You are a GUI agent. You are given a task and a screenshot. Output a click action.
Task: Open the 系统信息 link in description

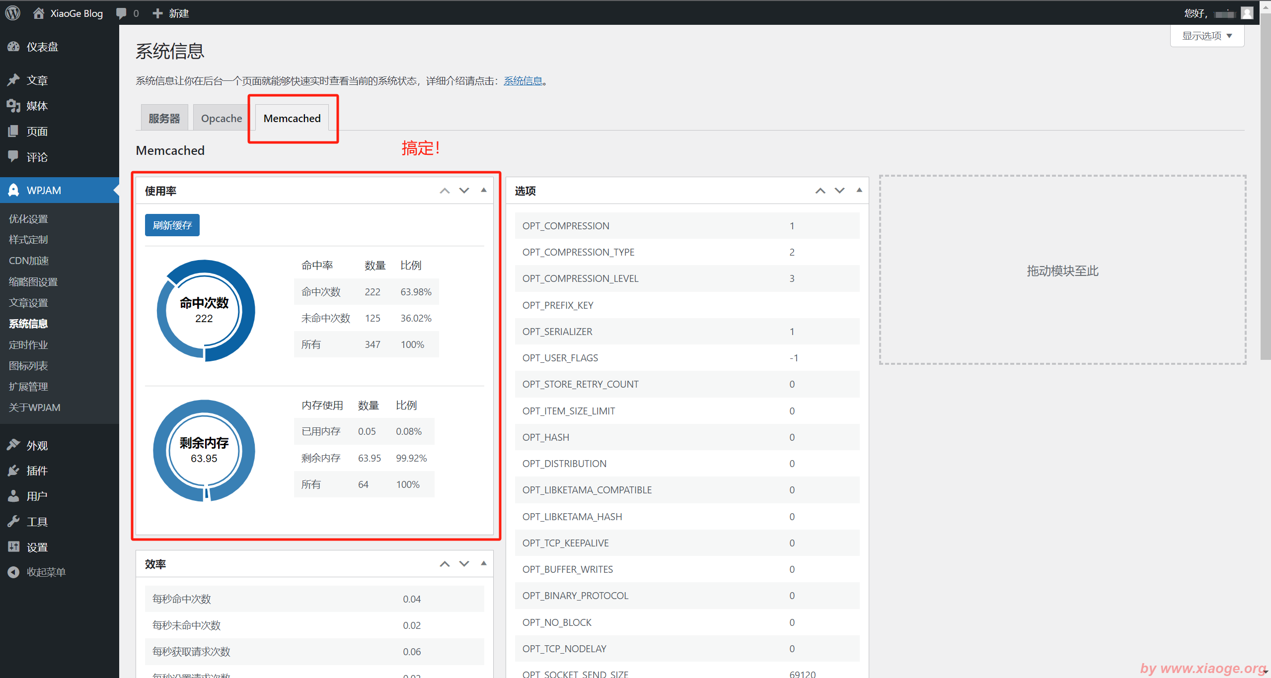(x=523, y=81)
